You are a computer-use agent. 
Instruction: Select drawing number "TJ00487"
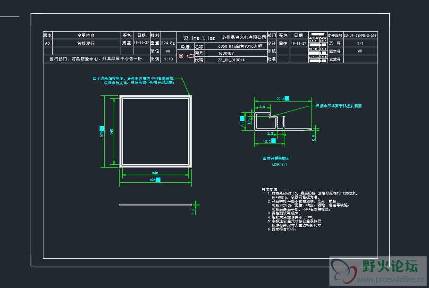pyautogui.click(x=226, y=53)
